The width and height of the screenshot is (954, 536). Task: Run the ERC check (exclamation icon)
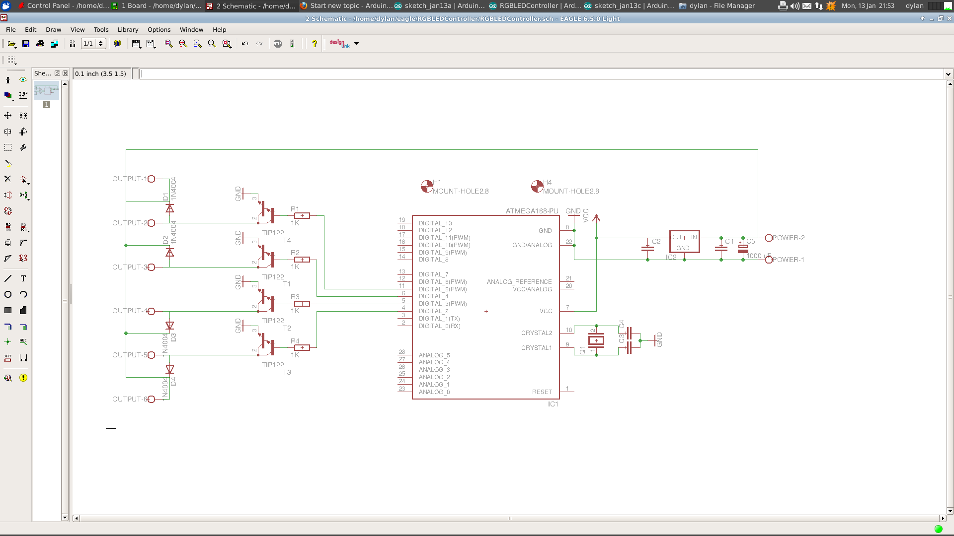(x=23, y=378)
